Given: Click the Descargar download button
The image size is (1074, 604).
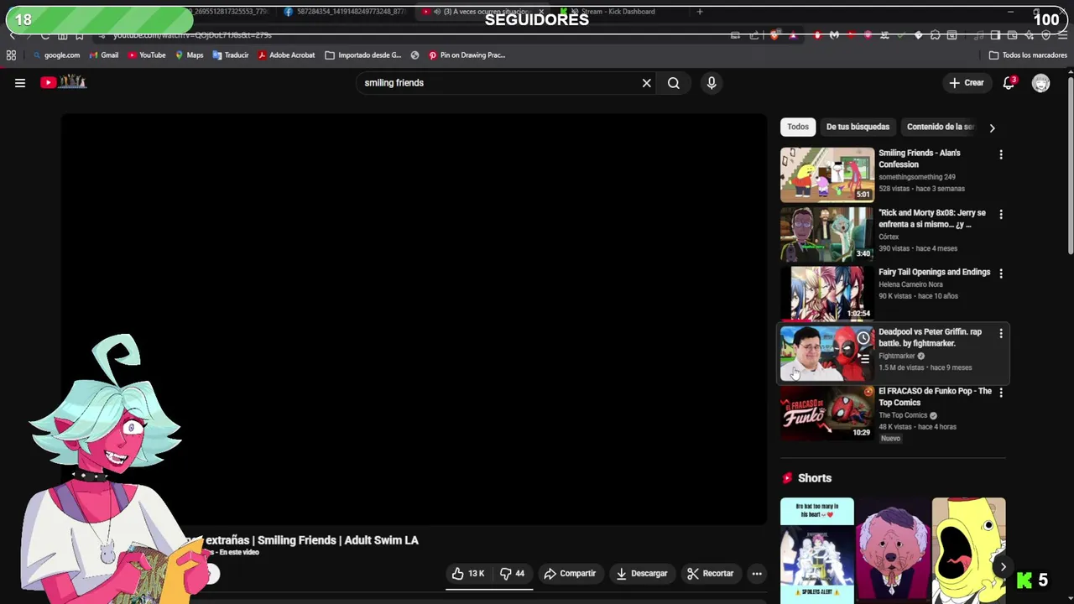Looking at the screenshot, I should (x=642, y=574).
